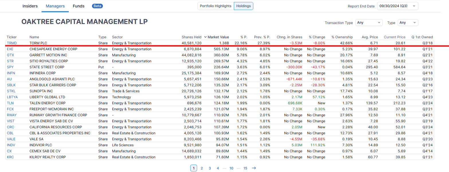Image resolution: width=449 pixels, height=172 pixels.
Task: Go to page 1 of results
Action: pos(194,168)
